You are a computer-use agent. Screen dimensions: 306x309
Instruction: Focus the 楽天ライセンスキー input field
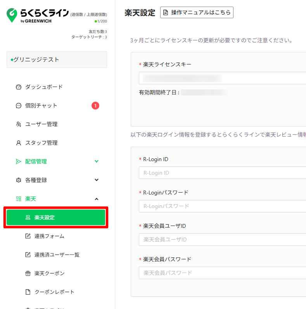coord(222,78)
